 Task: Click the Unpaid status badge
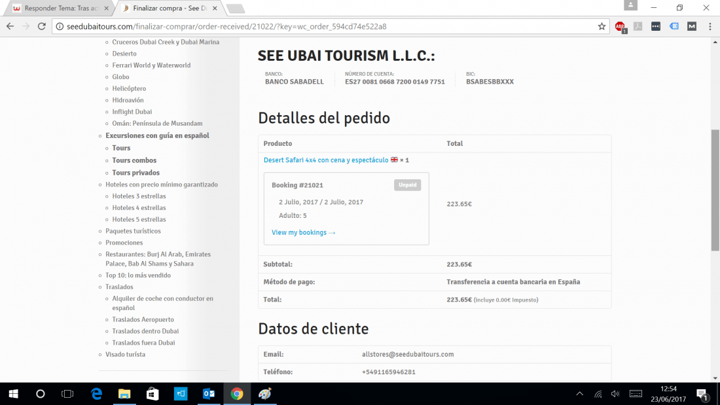tap(407, 185)
